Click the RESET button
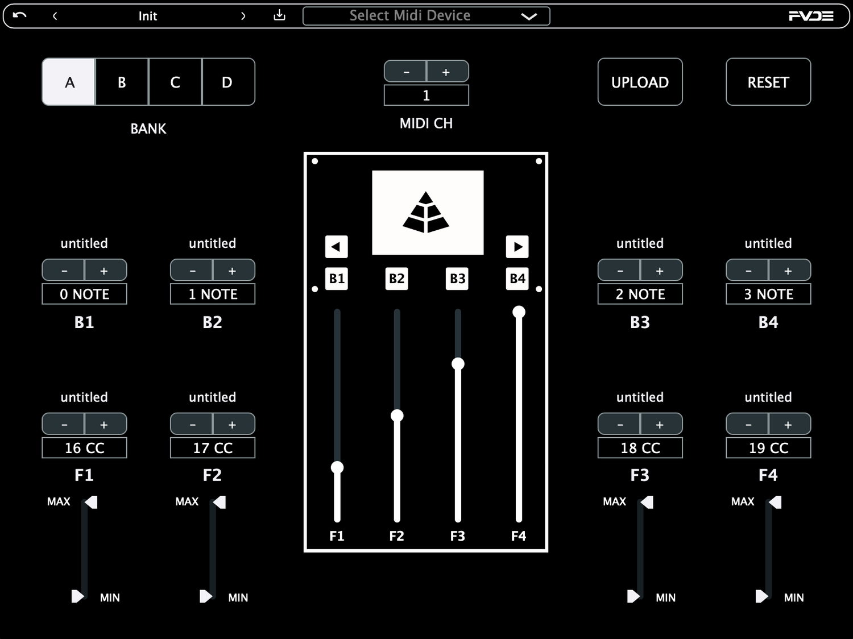The width and height of the screenshot is (853, 639). pyautogui.click(x=768, y=82)
